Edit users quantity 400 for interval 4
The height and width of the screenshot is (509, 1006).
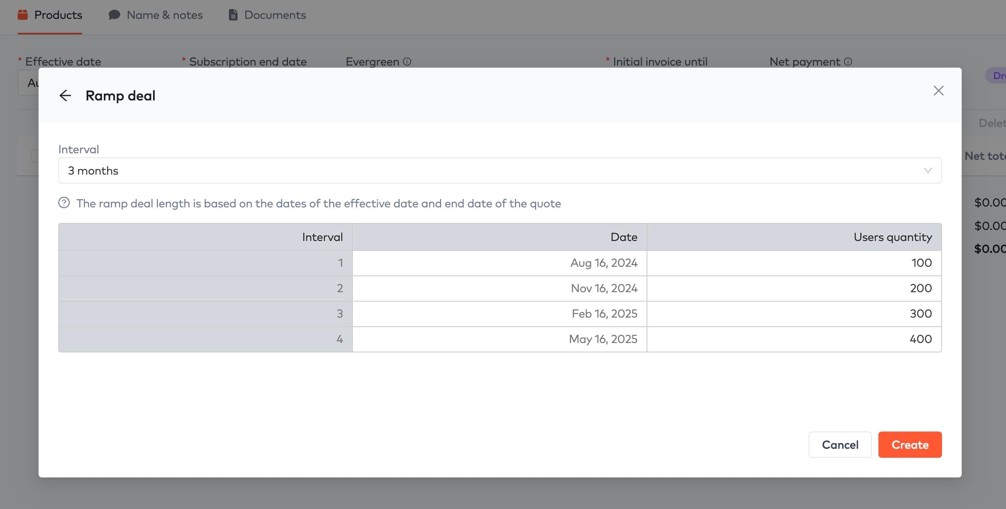pos(794,339)
